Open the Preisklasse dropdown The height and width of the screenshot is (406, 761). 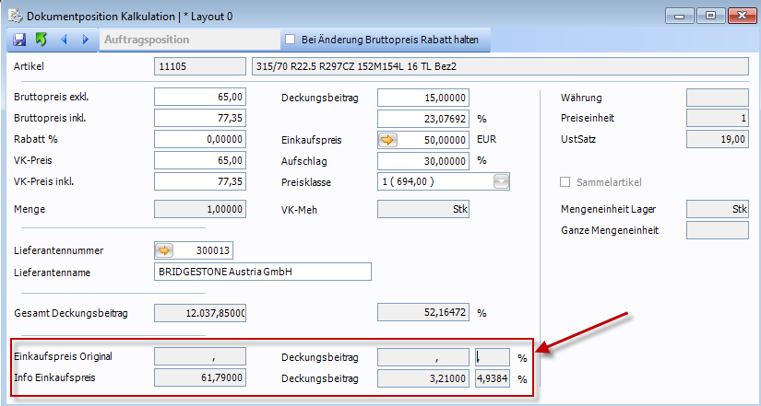501,182
